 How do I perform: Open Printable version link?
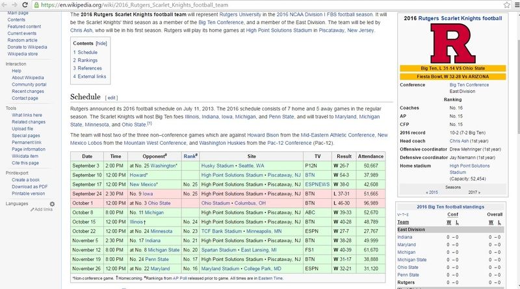pos(28,194)
